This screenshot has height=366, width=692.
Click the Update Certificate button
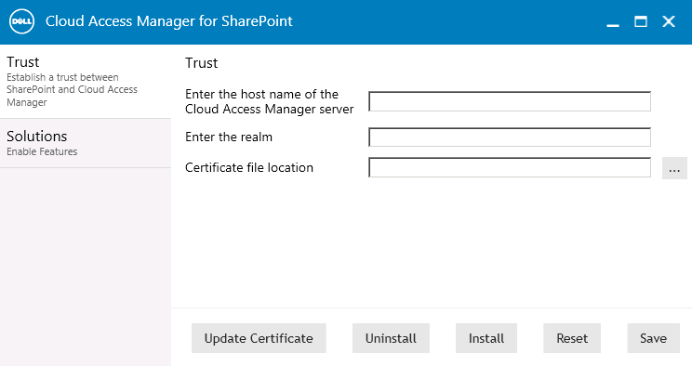coord(259,338)
